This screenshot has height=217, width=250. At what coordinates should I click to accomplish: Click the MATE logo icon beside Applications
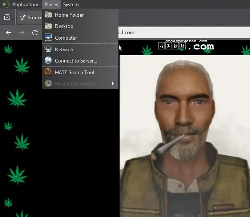tap(7, 4)
